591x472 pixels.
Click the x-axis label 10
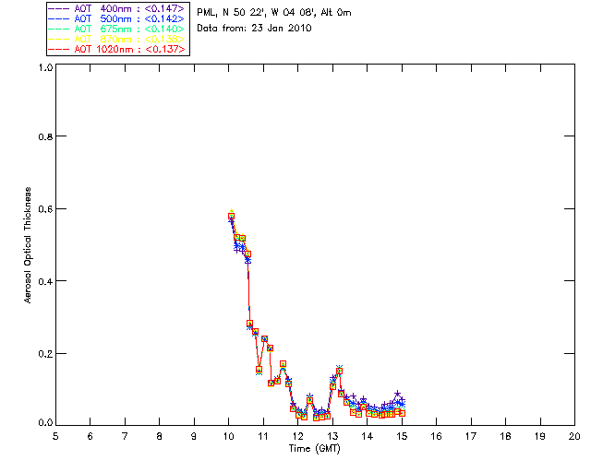228,436
